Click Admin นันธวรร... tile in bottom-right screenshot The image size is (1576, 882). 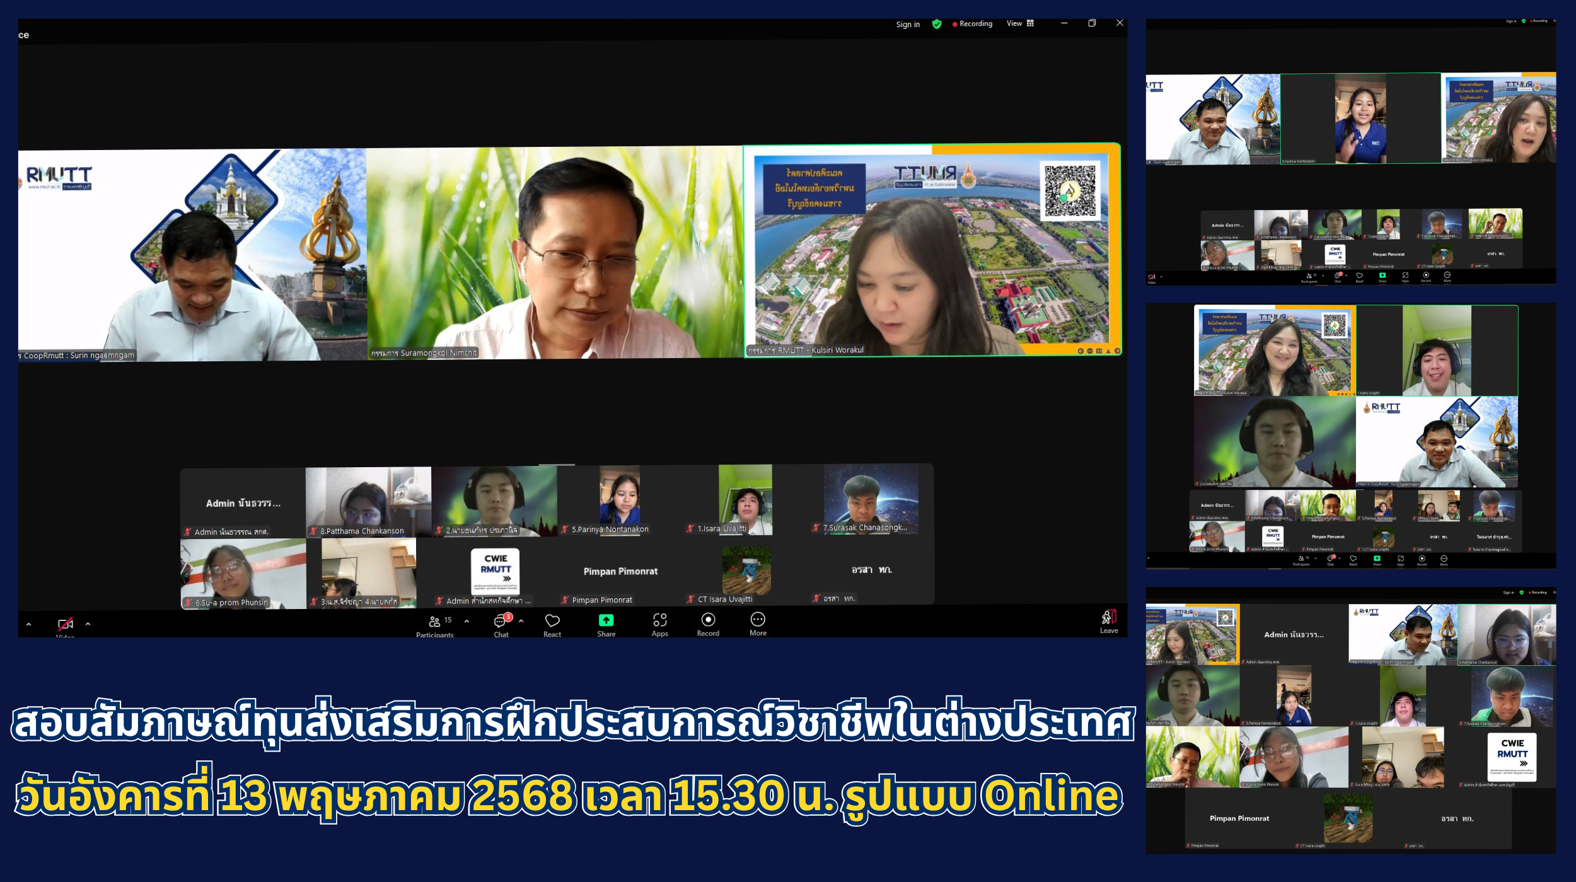pyautogui.click(x=1294, y=634)
